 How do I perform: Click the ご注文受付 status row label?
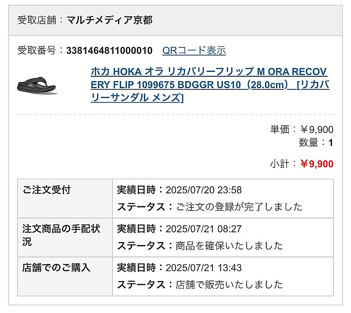point(47,190)
